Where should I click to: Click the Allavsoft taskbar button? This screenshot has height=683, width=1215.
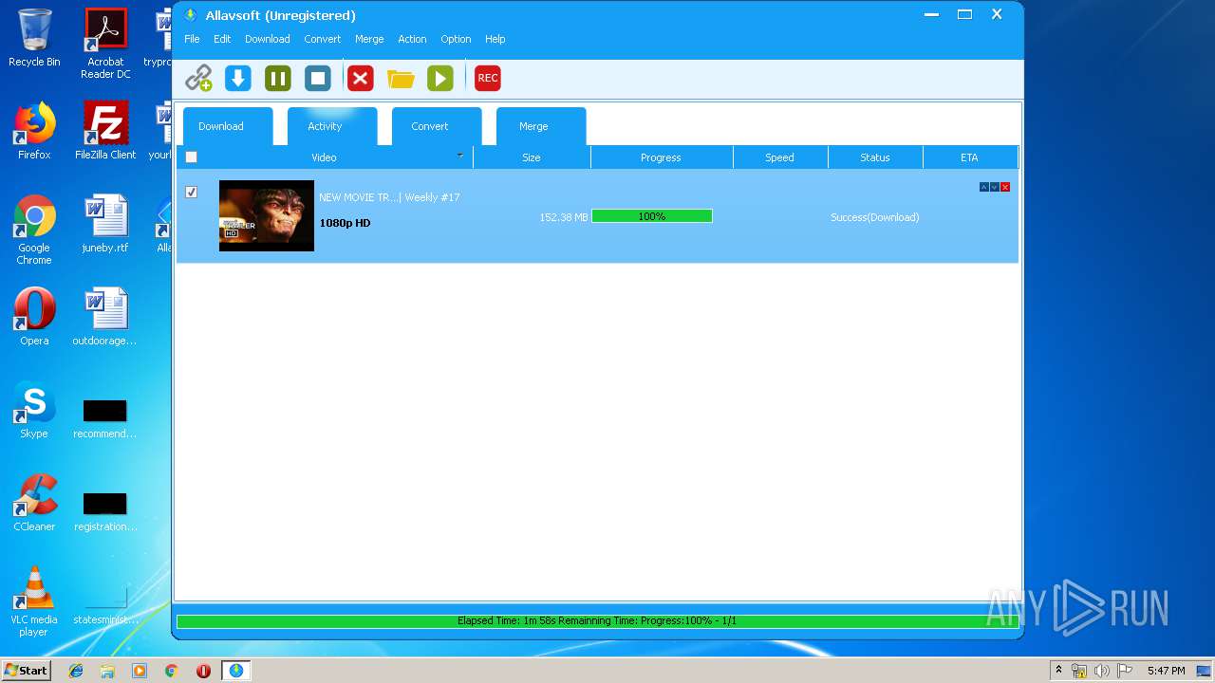pos(235,671)
